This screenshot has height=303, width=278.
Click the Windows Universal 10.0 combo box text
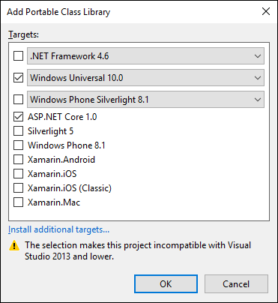point(76,78)
